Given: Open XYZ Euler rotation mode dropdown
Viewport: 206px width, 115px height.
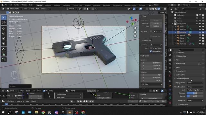Looking at the screenshot, I should [x=151, y=84].
